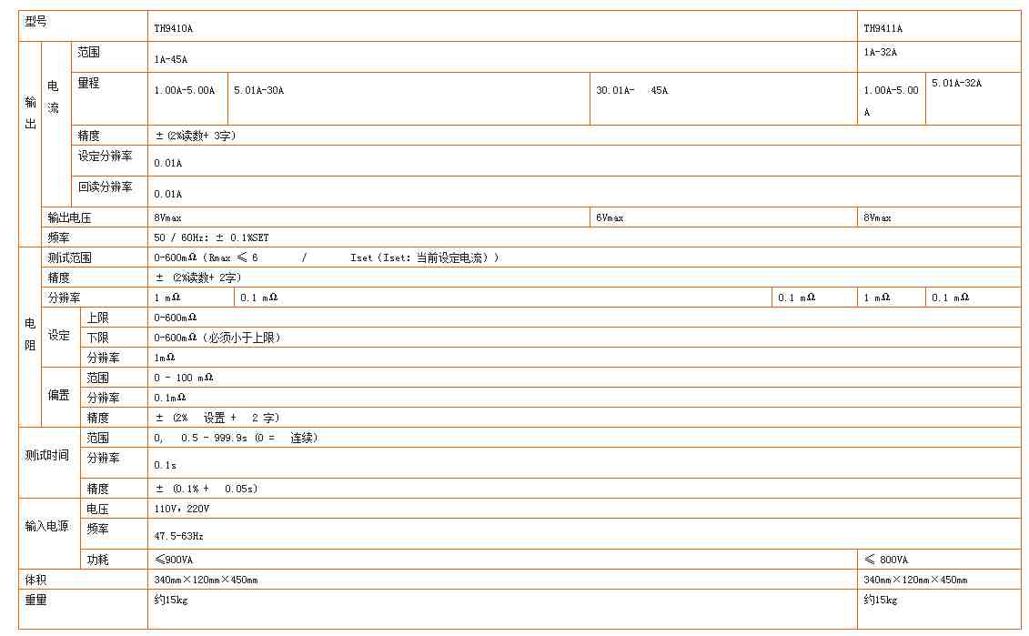Viewport: 1029px width, 636px height.
Task: Select 约15kg in the TH9410A column
Action: 171,600
